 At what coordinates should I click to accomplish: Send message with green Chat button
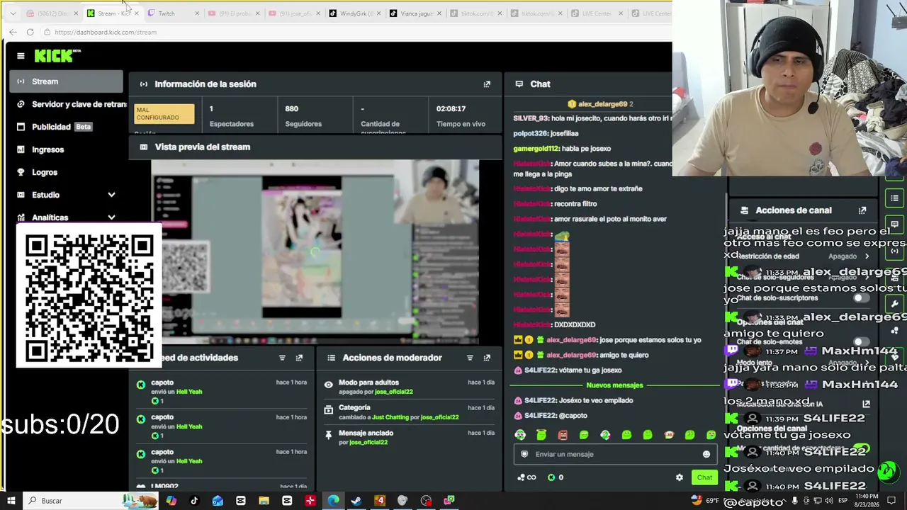(704, 477)
